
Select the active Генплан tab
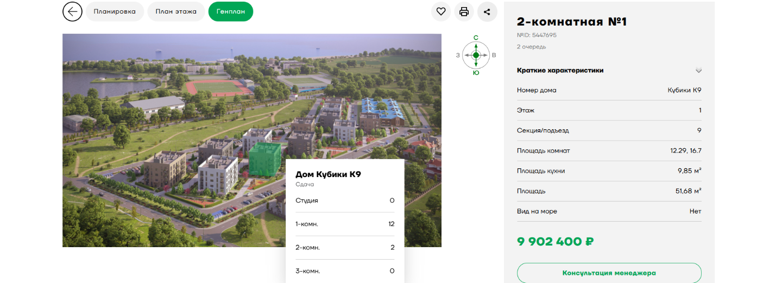pos(230,11)
